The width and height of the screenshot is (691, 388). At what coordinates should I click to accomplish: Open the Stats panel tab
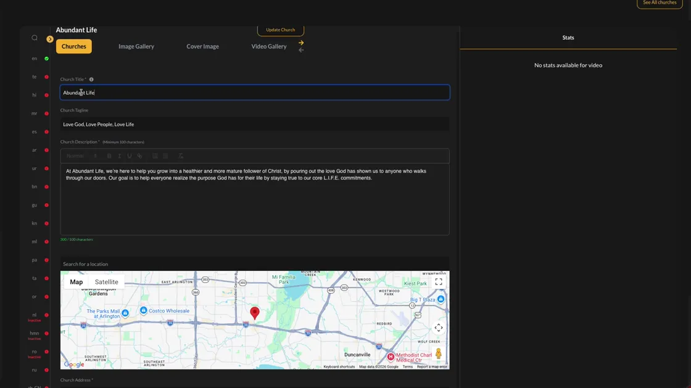click(x=568, y=38)
